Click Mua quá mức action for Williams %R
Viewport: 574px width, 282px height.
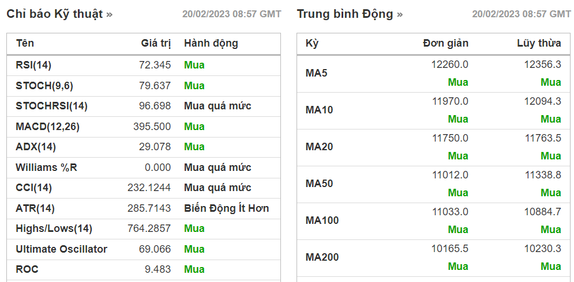[x=217, y=167]
